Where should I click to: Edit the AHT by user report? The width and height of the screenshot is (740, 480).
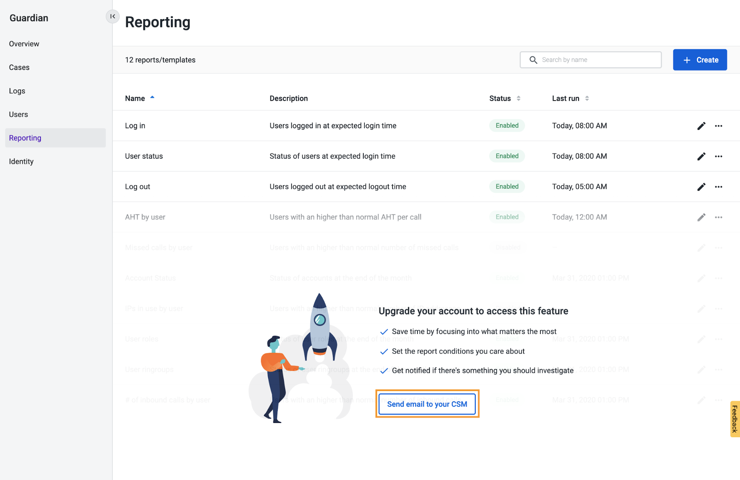701,217
